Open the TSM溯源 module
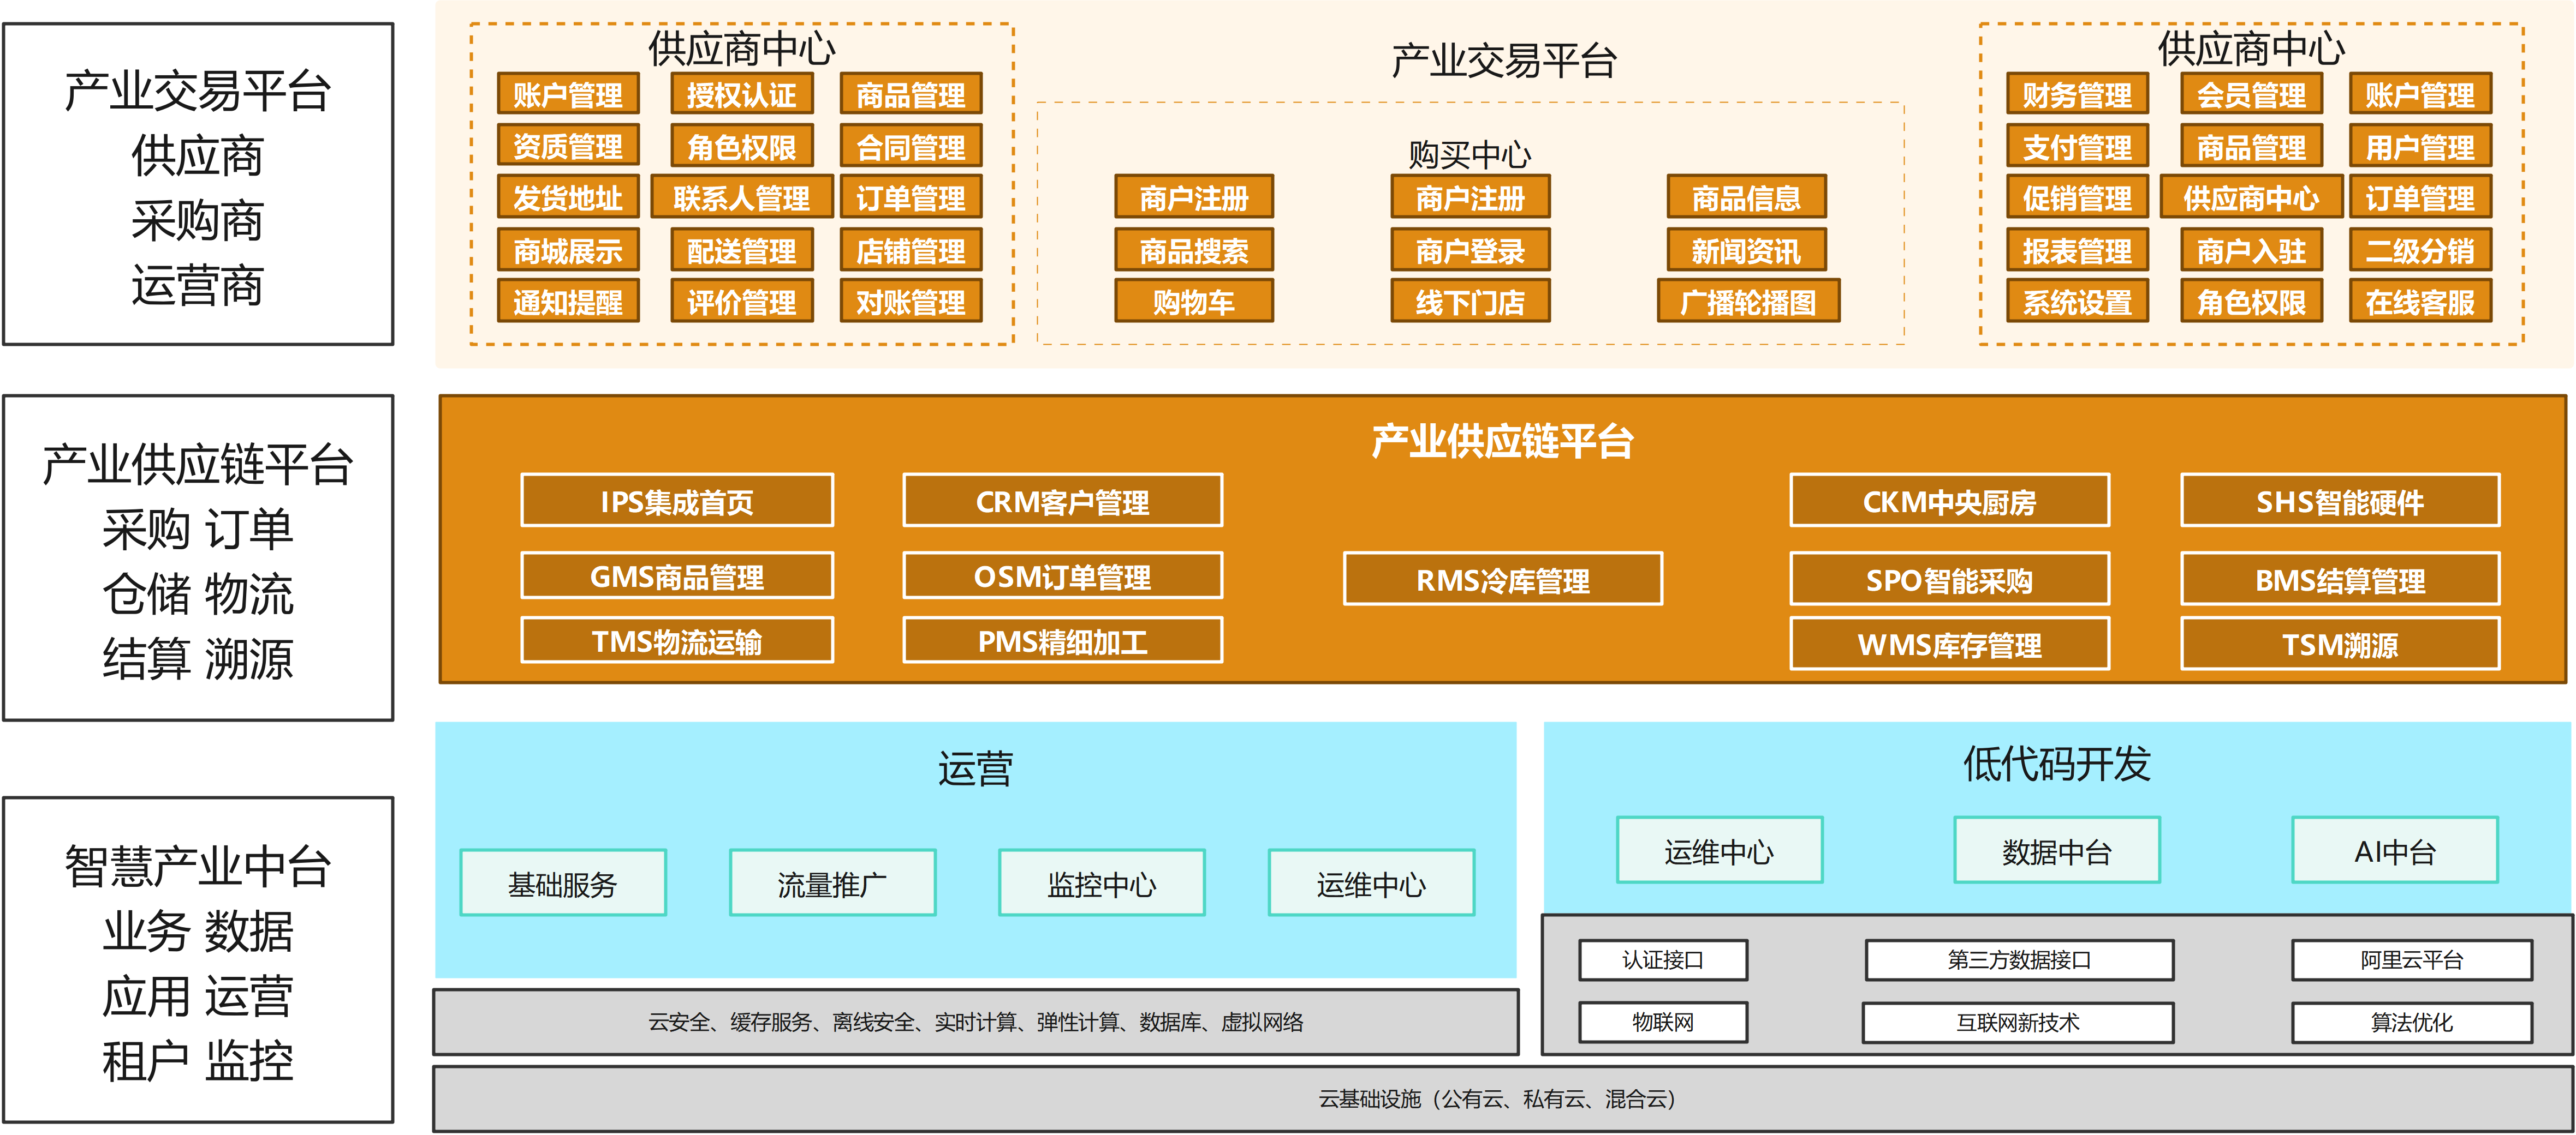The width and height of the screenshot is (2576, 1135). 2340,645
